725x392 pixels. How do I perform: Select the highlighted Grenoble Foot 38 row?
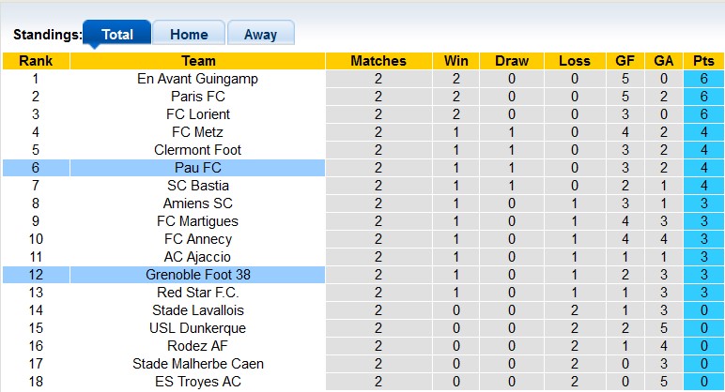click(197, 275)
